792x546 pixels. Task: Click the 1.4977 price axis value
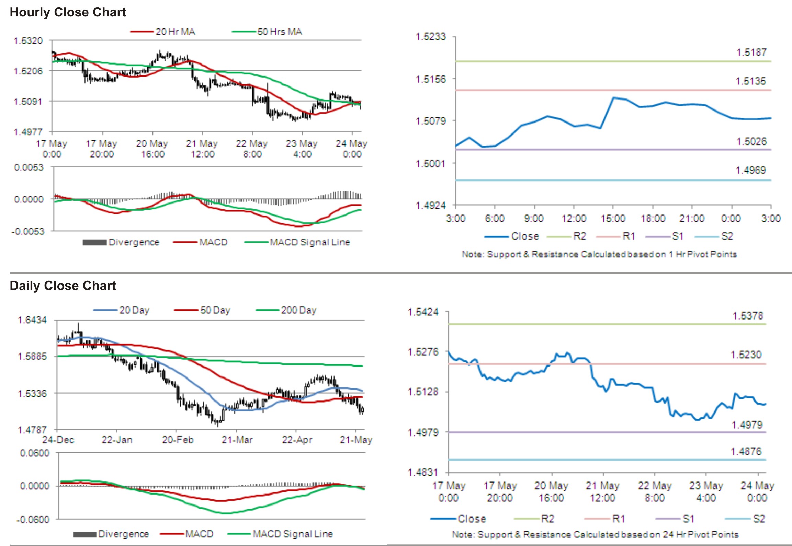28,132
